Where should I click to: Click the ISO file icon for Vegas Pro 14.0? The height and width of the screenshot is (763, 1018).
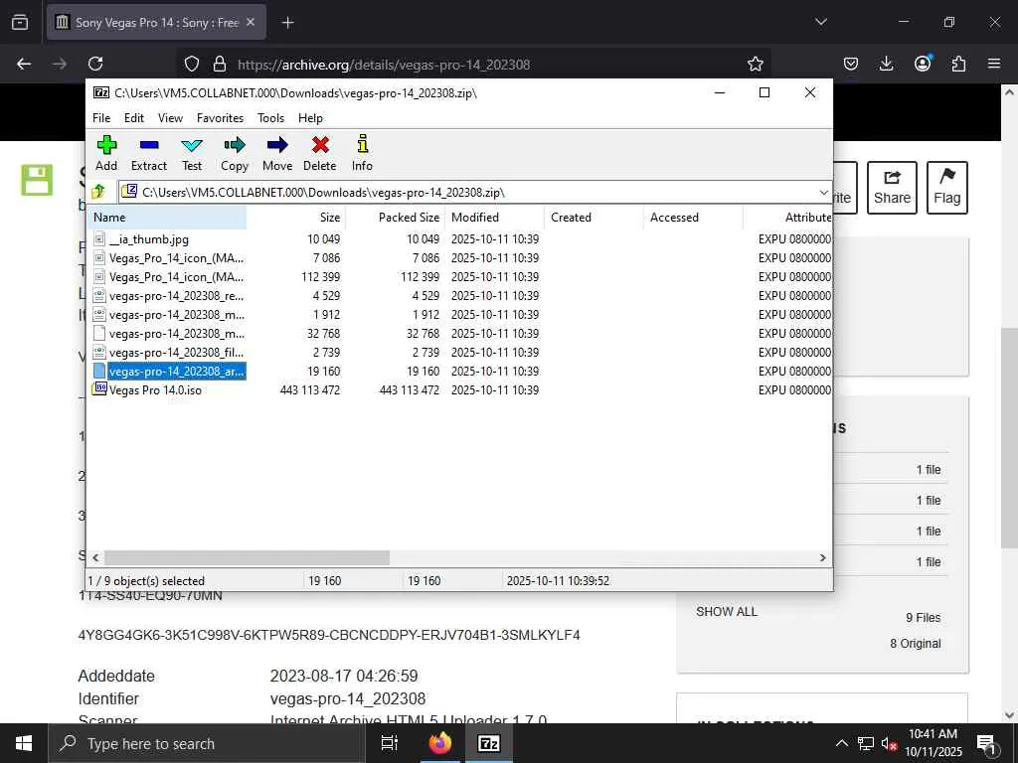coord(99,389)
